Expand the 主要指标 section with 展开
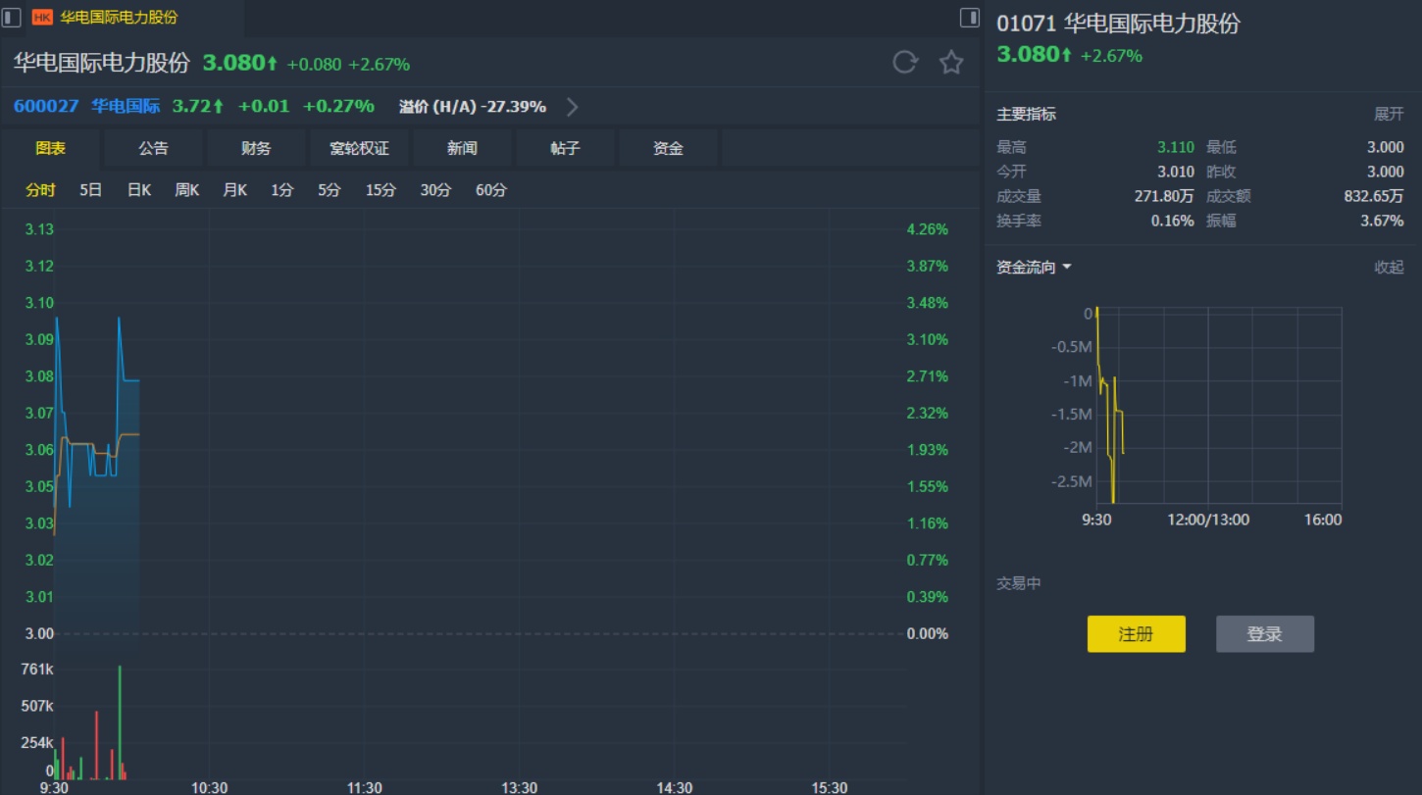The image size is (1422, 795). point(1388,114)
